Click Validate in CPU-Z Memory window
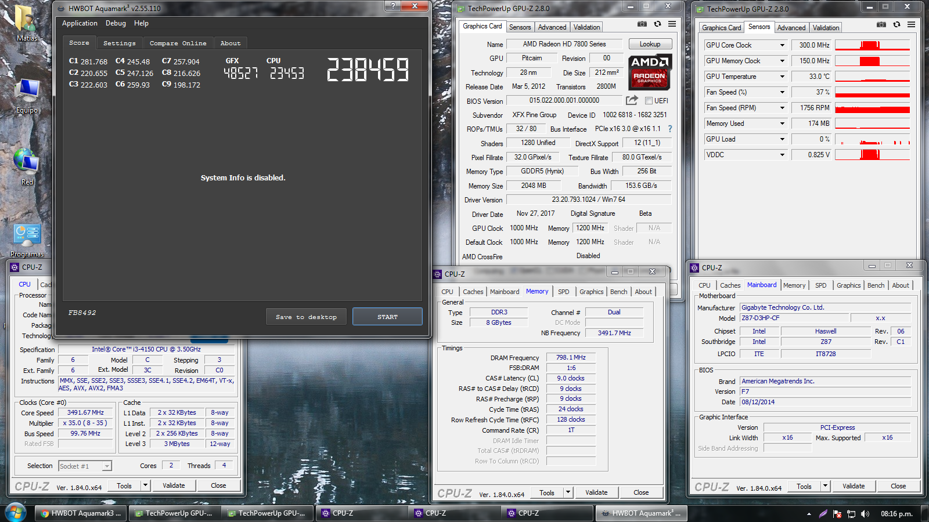This screenshot has width=929, height=522. (x=596, y=492)
